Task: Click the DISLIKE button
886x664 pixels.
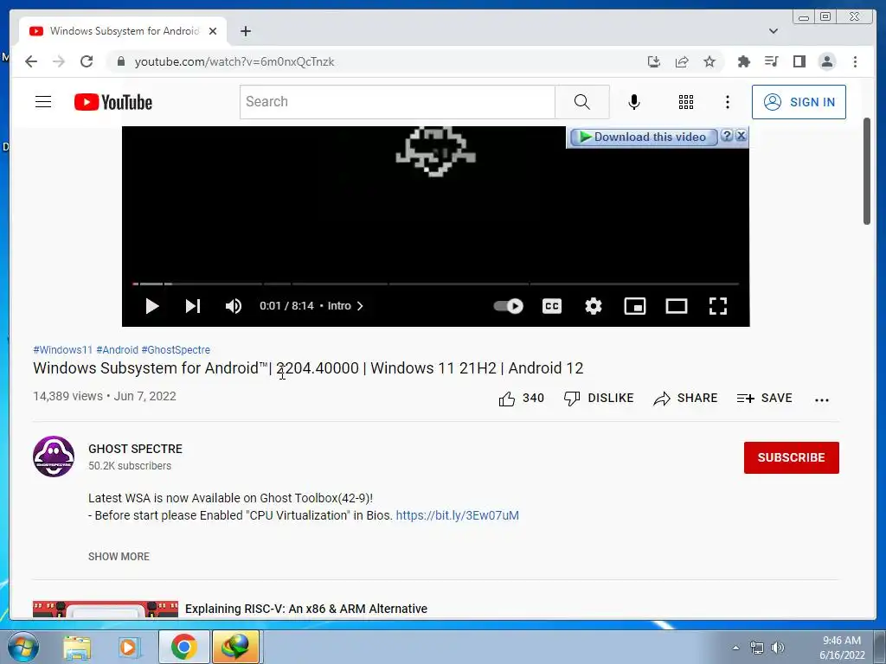Action: pos(599,398)
